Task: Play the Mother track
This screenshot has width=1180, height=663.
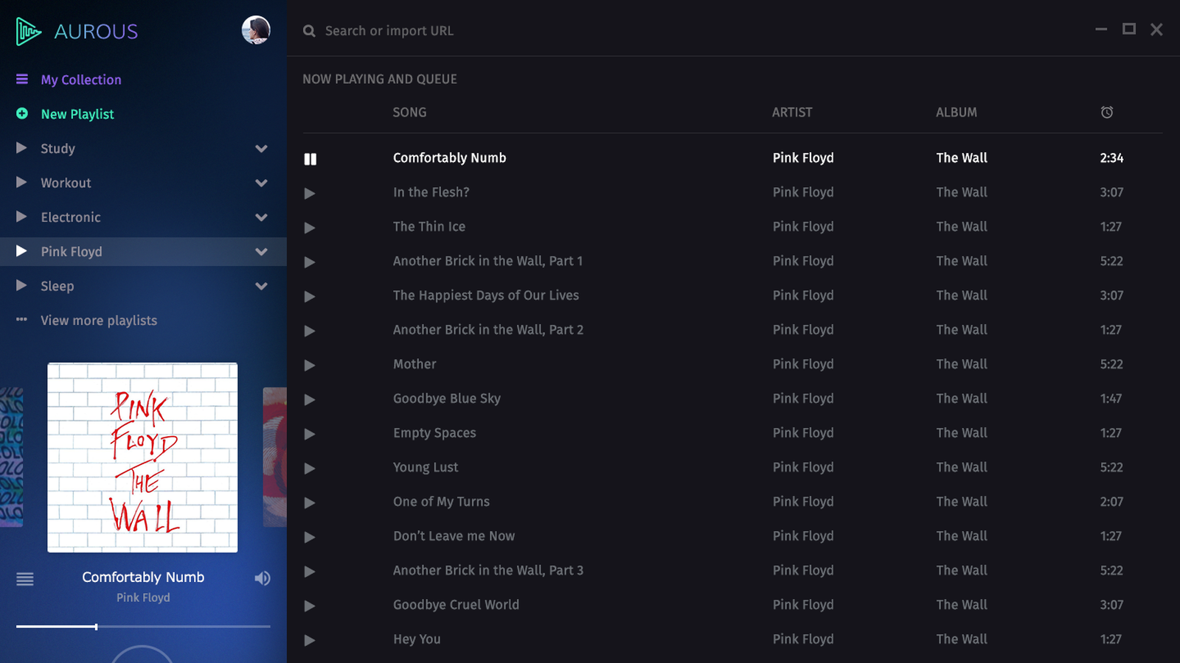Action: point(310,365)
